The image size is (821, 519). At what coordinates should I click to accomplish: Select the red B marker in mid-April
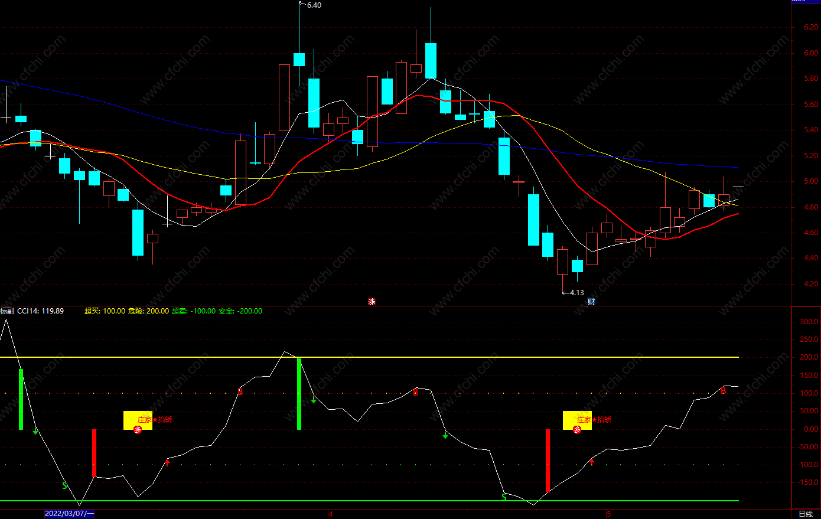(x=416, y=392)
